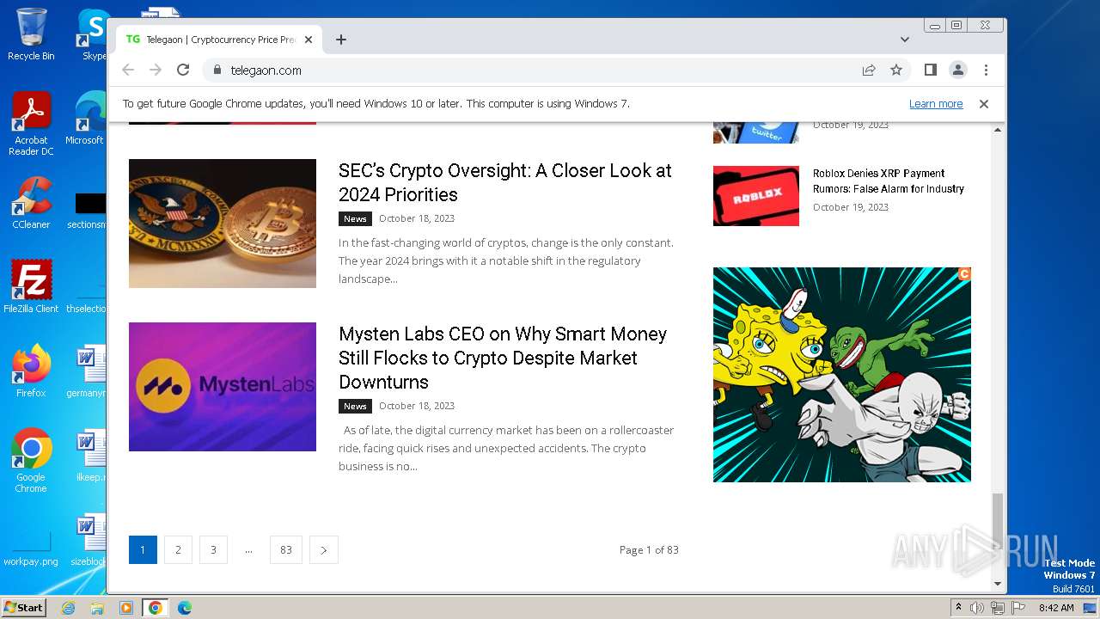Close the Telegaon tab
The image size is (1100, 619).
coord(309,40)
